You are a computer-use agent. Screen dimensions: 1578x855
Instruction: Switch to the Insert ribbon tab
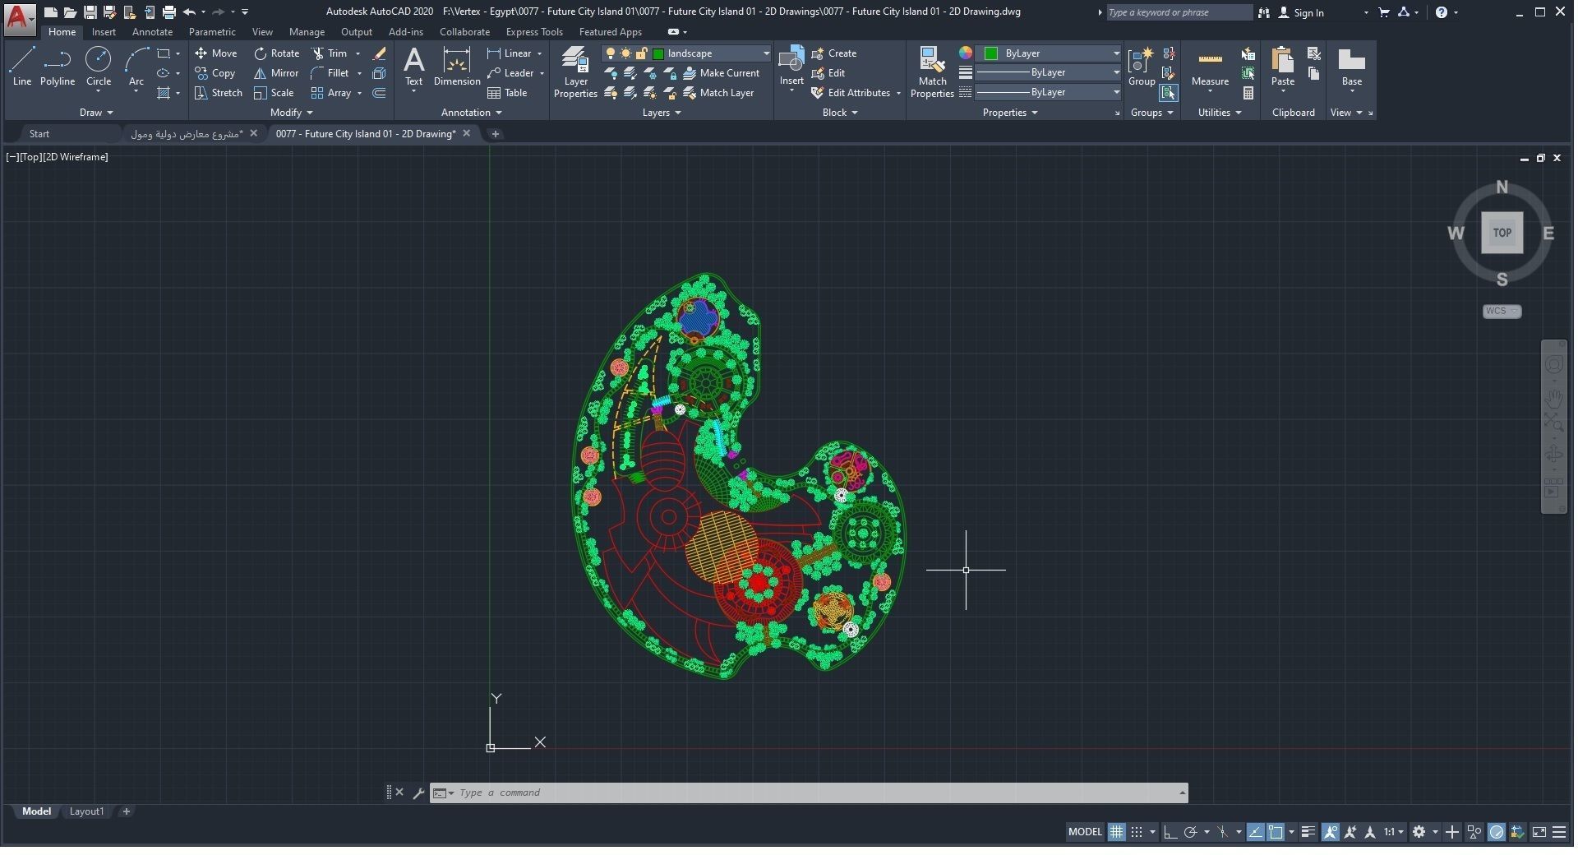(104, 32)
